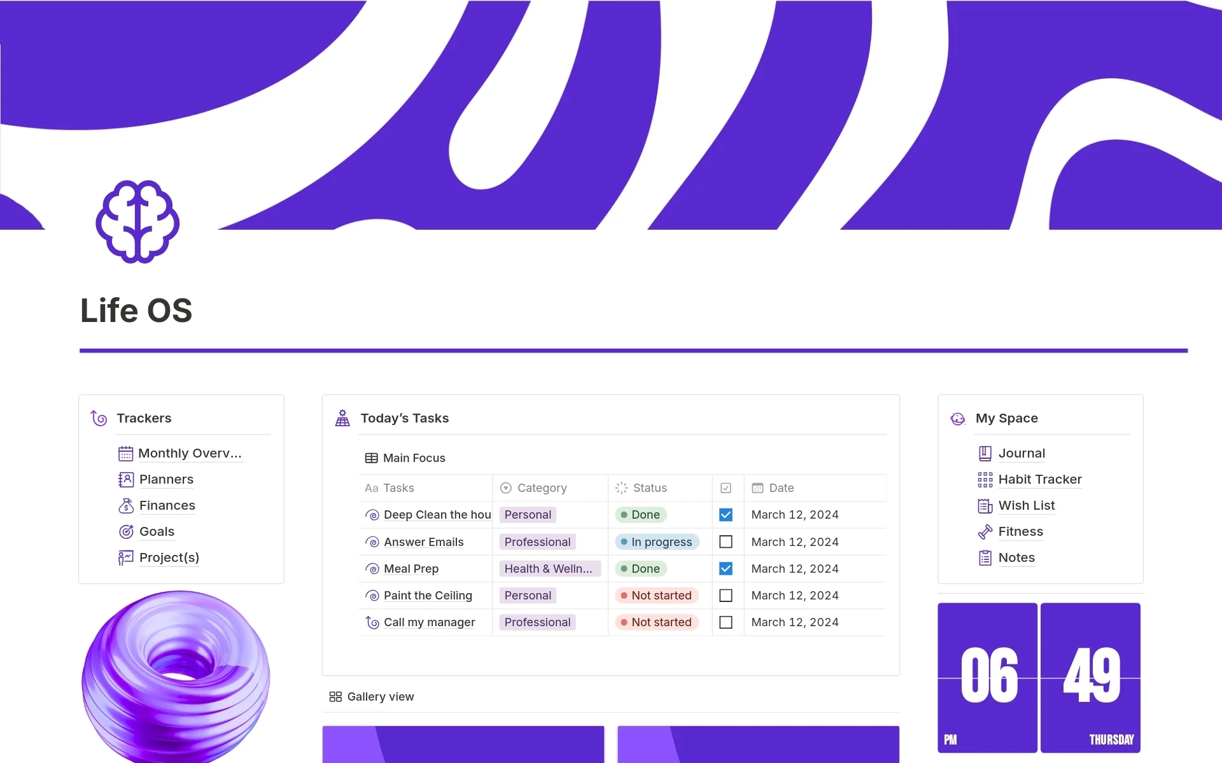
Task: Open the Trackers panel icon
Action: point(99,419)
